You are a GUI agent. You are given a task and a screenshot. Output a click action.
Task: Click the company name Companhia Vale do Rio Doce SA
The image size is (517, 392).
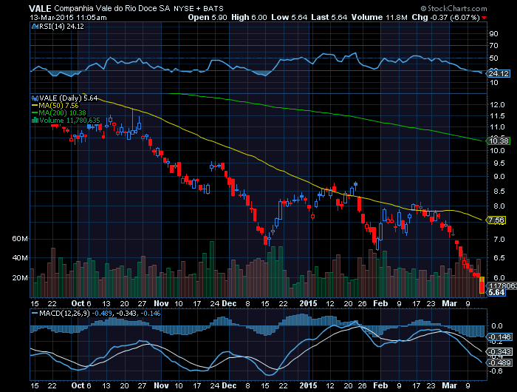point(112,9)
